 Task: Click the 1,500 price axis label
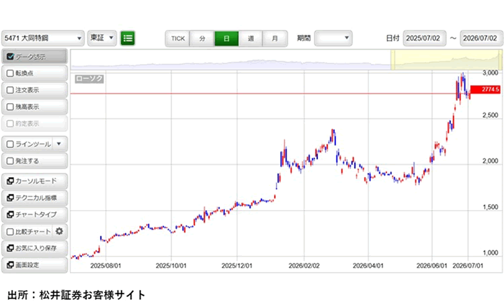pyautogui.click(x=490, y=207)
